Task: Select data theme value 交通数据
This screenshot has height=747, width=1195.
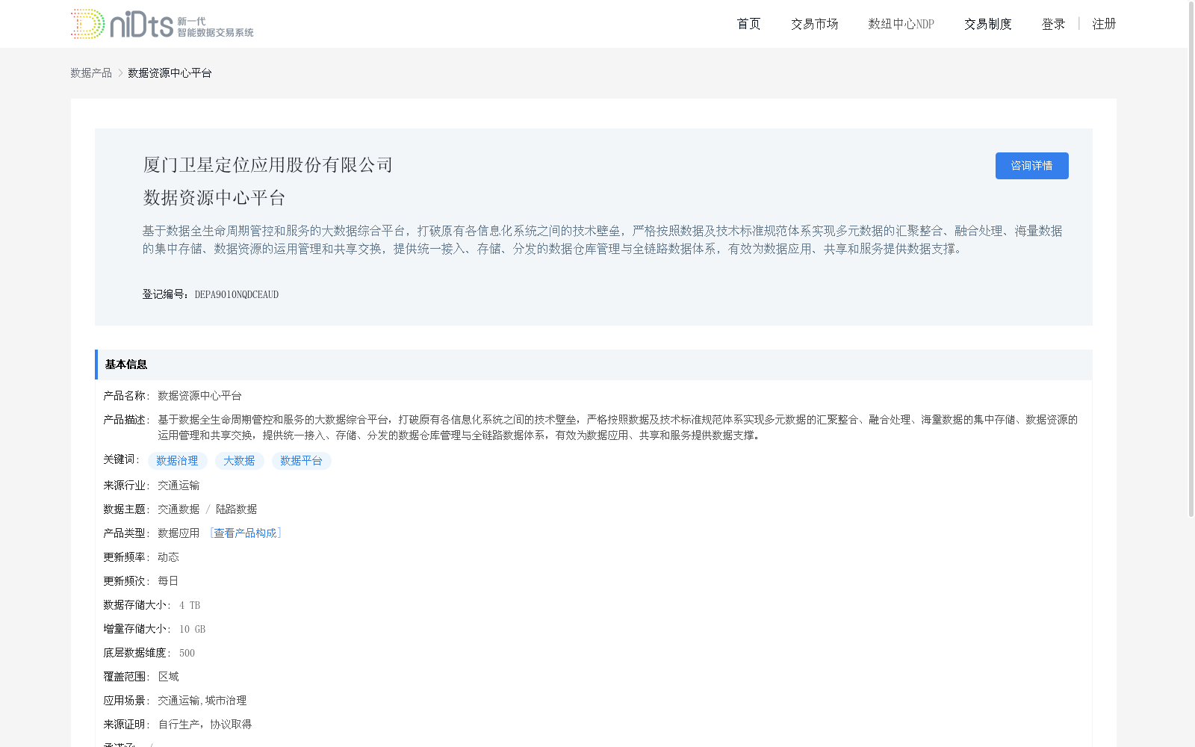Action: coord(179,509)
